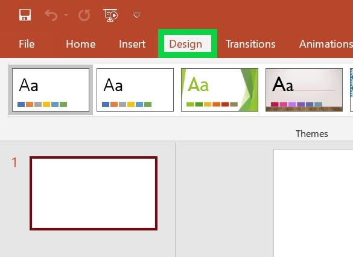
Task: Open Customize Quick Access Toolbar dropdown
Action: (136, 15)
